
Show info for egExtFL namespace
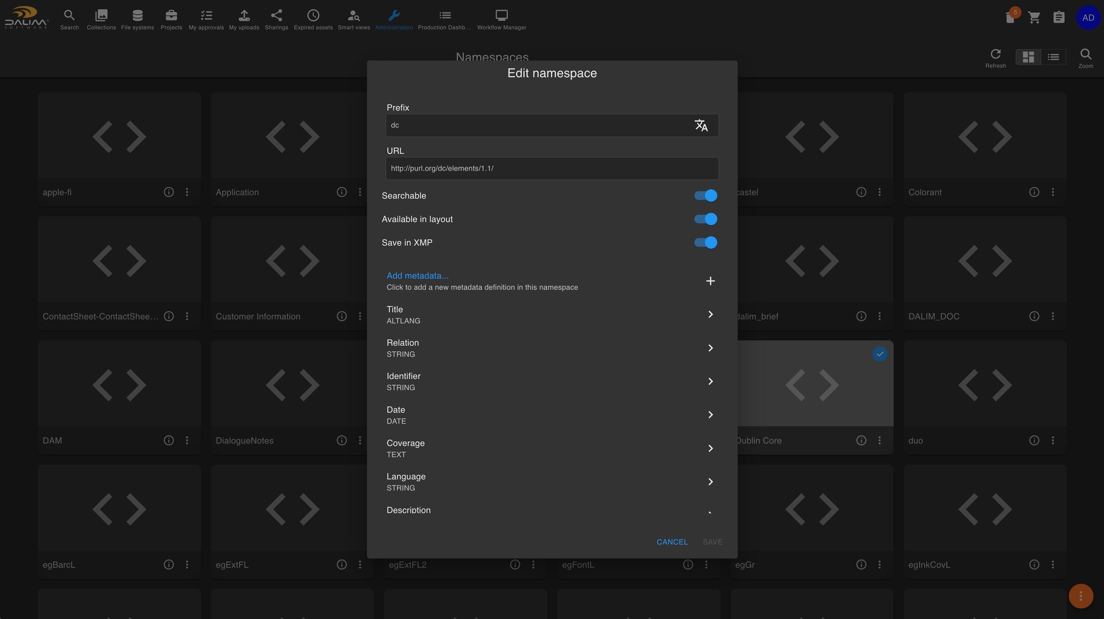pyautogui.click(x=342, y=565)
